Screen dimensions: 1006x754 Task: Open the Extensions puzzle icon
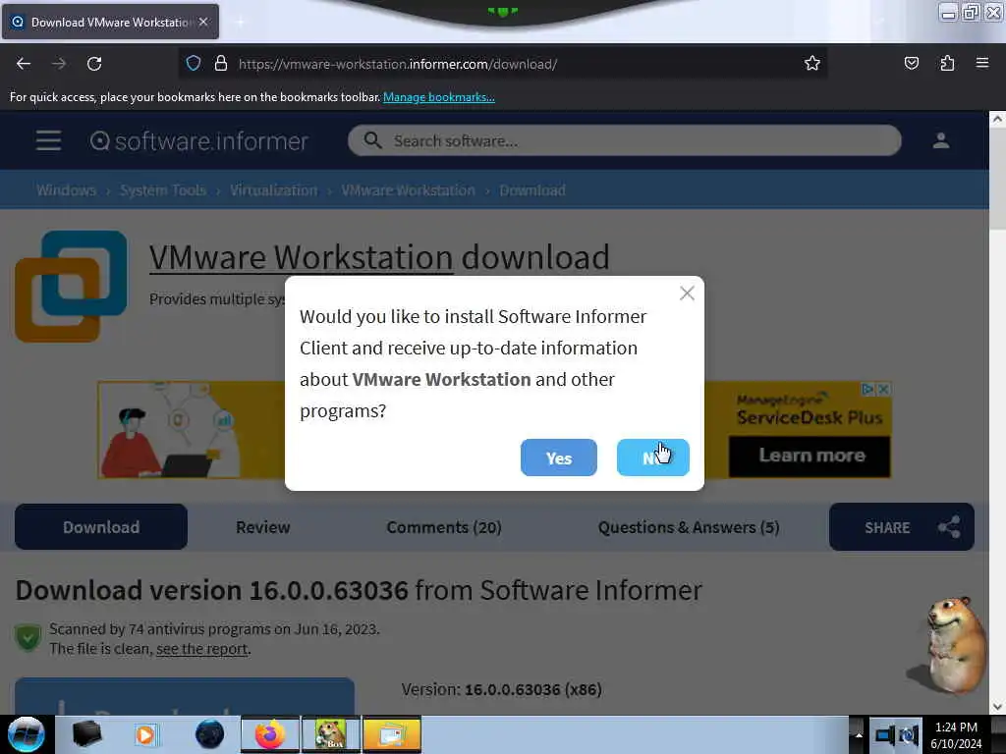pyautogui.click(x=947, y=63)
